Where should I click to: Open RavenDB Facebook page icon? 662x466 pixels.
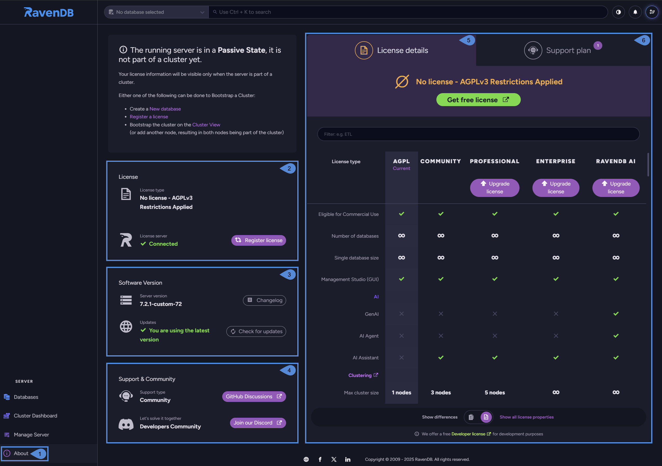(x=320, y=459)
